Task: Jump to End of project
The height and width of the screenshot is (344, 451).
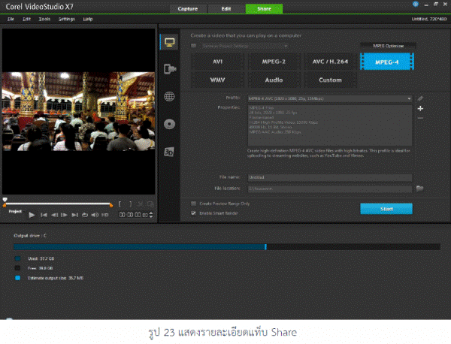Action: click(74, 215)
